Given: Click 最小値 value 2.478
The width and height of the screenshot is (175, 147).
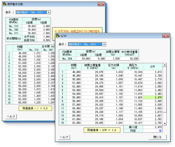Looking at the screenshot, I should (153, 127).
